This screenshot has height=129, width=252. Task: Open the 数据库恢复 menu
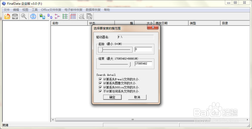(x=93, y=10)
